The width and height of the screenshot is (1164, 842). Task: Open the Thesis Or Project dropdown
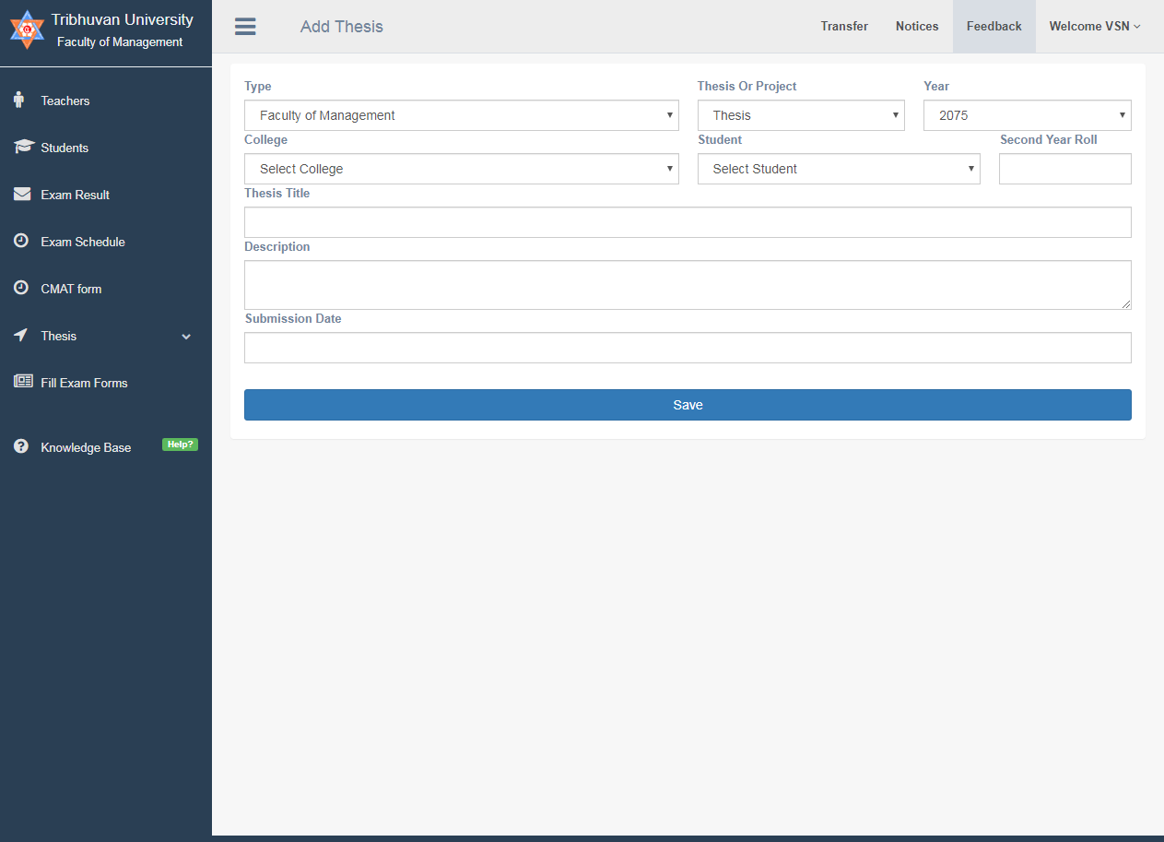[x=800, y=115]
